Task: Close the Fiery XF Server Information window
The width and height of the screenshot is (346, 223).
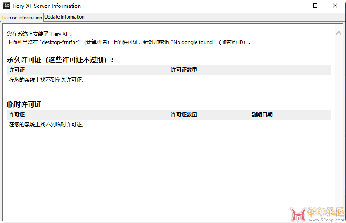Action: (x=335, y=6)
